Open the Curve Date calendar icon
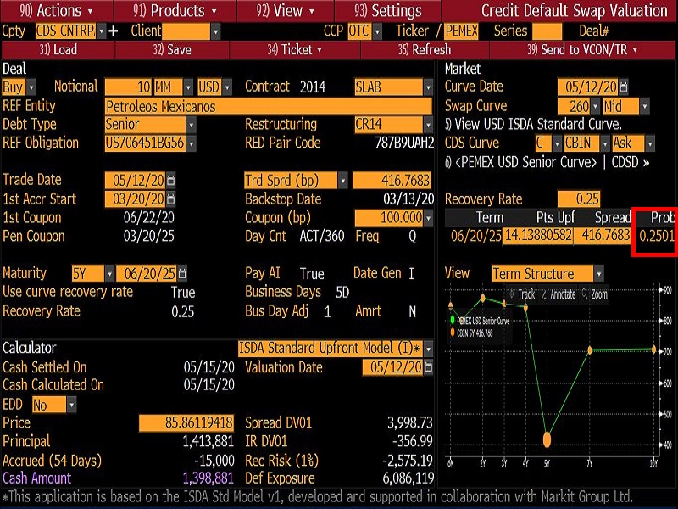This screenshot has height=509, width=678. (624, 87)
